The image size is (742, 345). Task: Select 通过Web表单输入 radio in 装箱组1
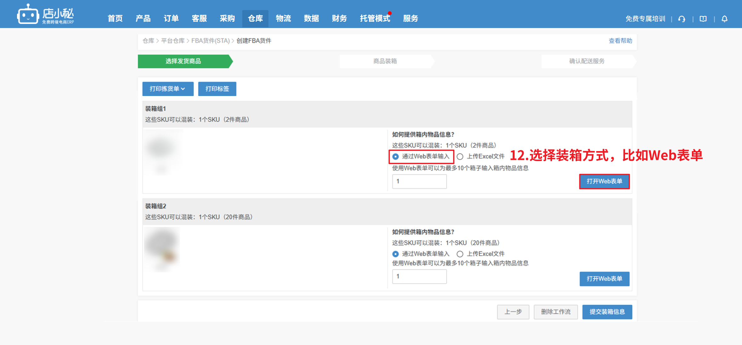click(395, 156)
